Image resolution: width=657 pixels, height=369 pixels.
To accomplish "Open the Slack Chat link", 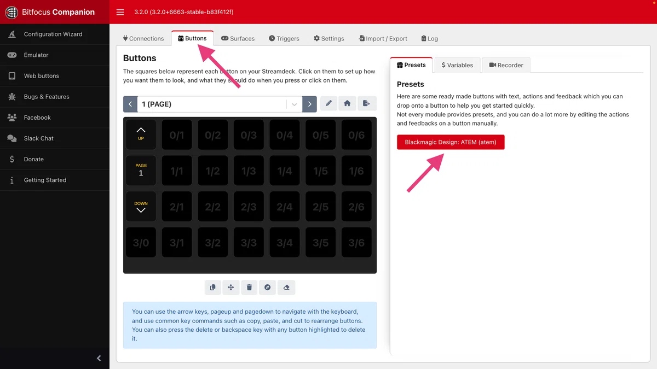I will (x=55, y=138).
